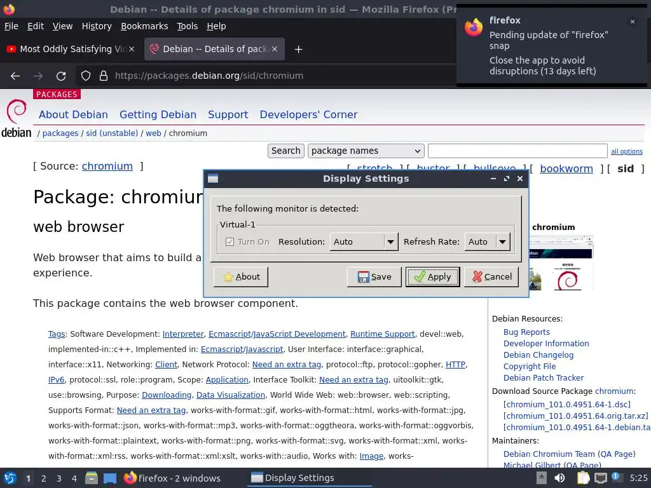
Task: Open the Developer Information link
Action: click(546, 344)
